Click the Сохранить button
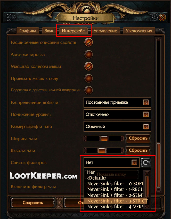The image size is (171, 219). (33, 203)
